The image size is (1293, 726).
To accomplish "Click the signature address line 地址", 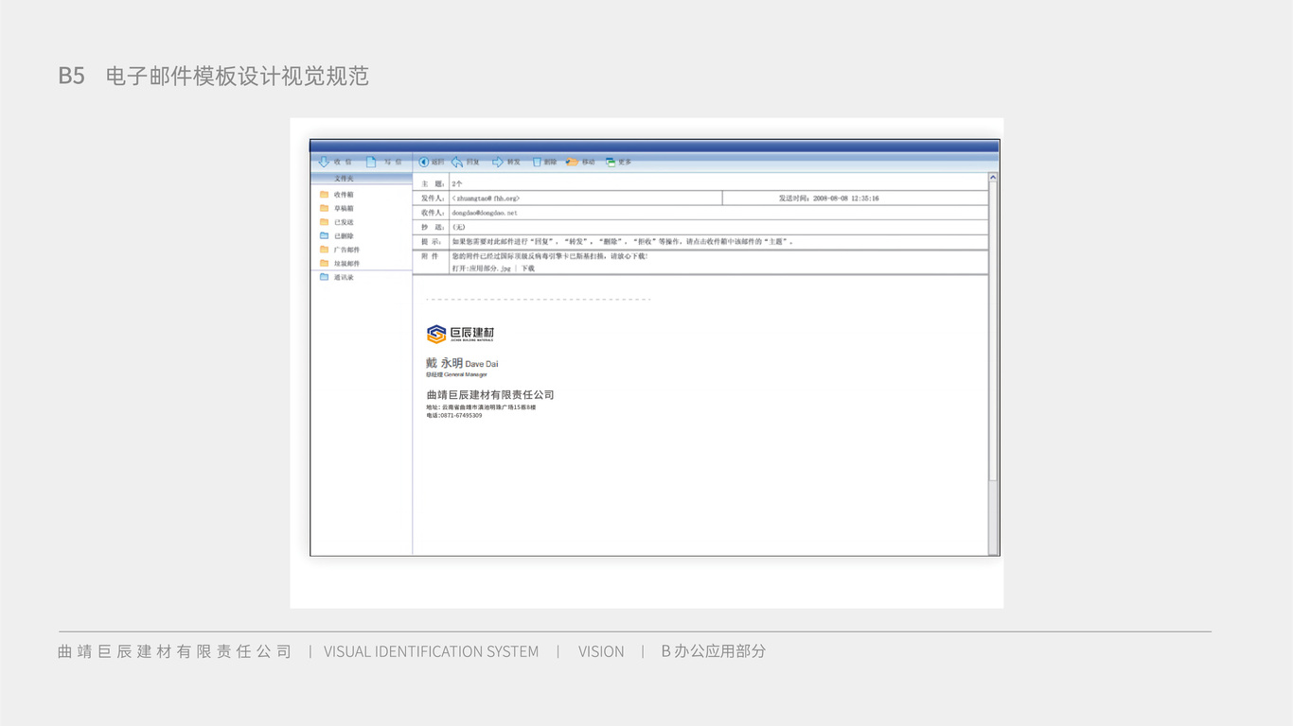I will 481,406.
